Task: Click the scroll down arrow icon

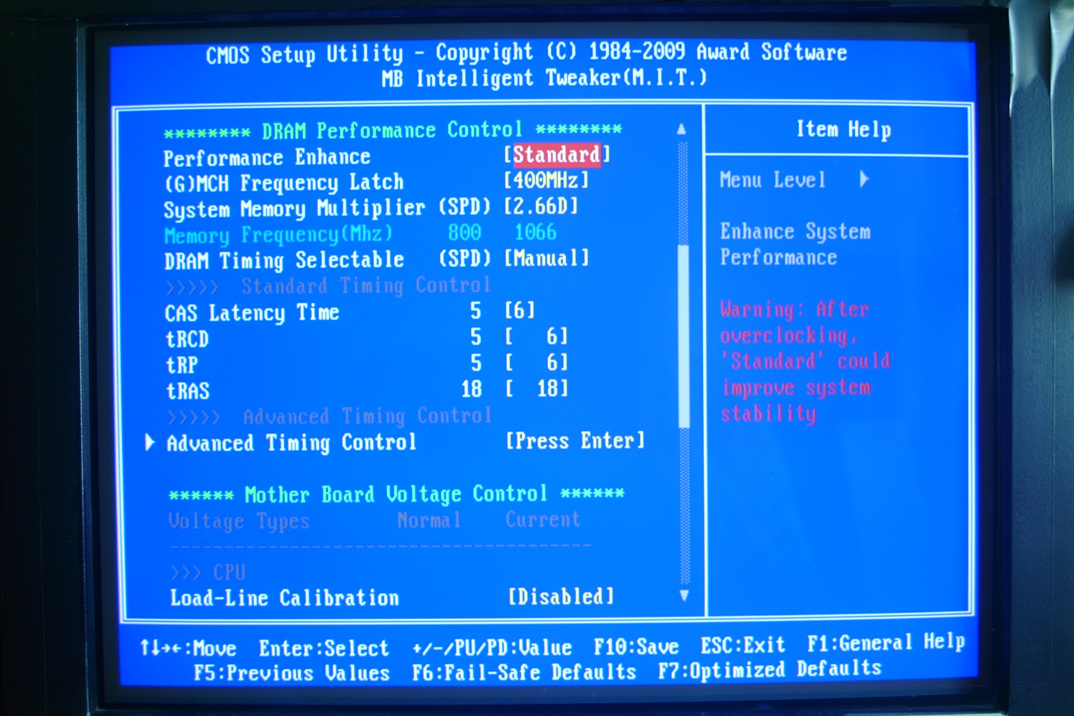Action: tap(684, 595)
